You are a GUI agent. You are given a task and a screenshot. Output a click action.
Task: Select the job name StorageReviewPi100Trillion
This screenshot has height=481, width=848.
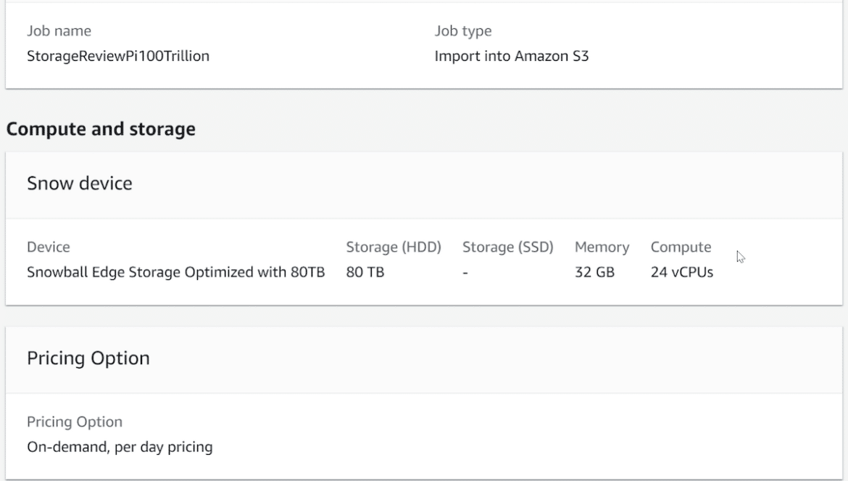118,57
